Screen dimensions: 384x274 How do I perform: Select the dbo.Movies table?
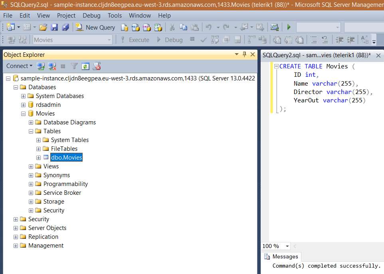click(x=66, y=158)
